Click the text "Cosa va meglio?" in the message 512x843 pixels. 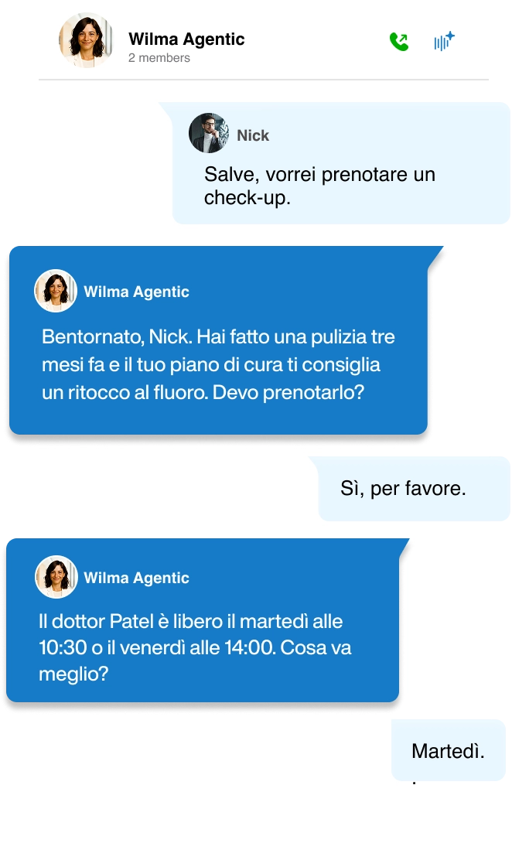[195, 660]
